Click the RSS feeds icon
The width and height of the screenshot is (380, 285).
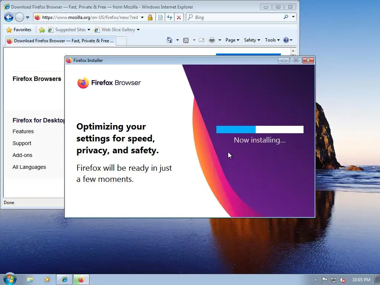tap(186, 40)
